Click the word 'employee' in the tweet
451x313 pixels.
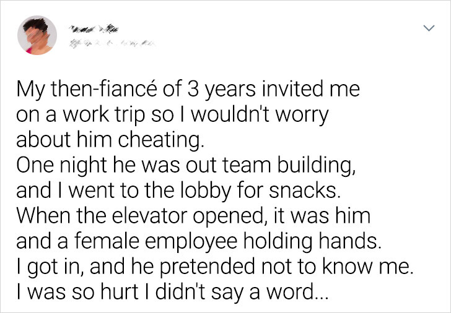(x=191, y=242)
